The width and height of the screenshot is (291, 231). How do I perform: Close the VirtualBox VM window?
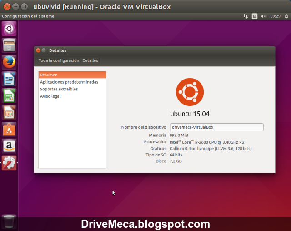click(7, 7)
